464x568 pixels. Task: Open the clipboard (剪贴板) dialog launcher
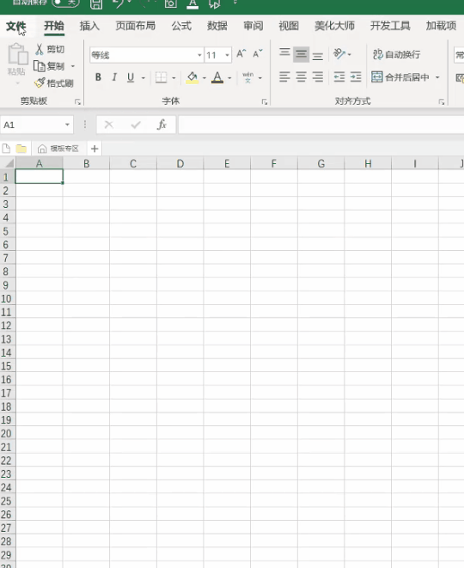coord(77,102)
